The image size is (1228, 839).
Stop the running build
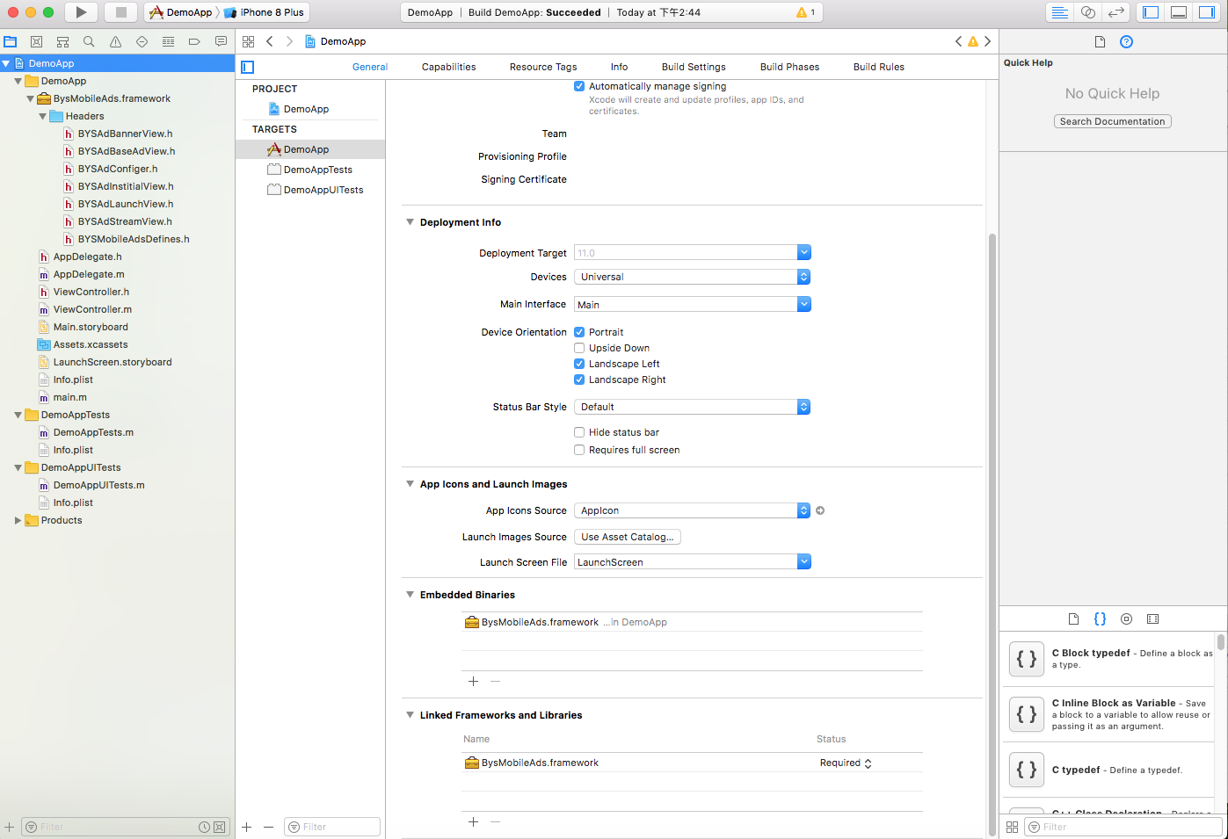pyautogui.click(x=121, y=12)
